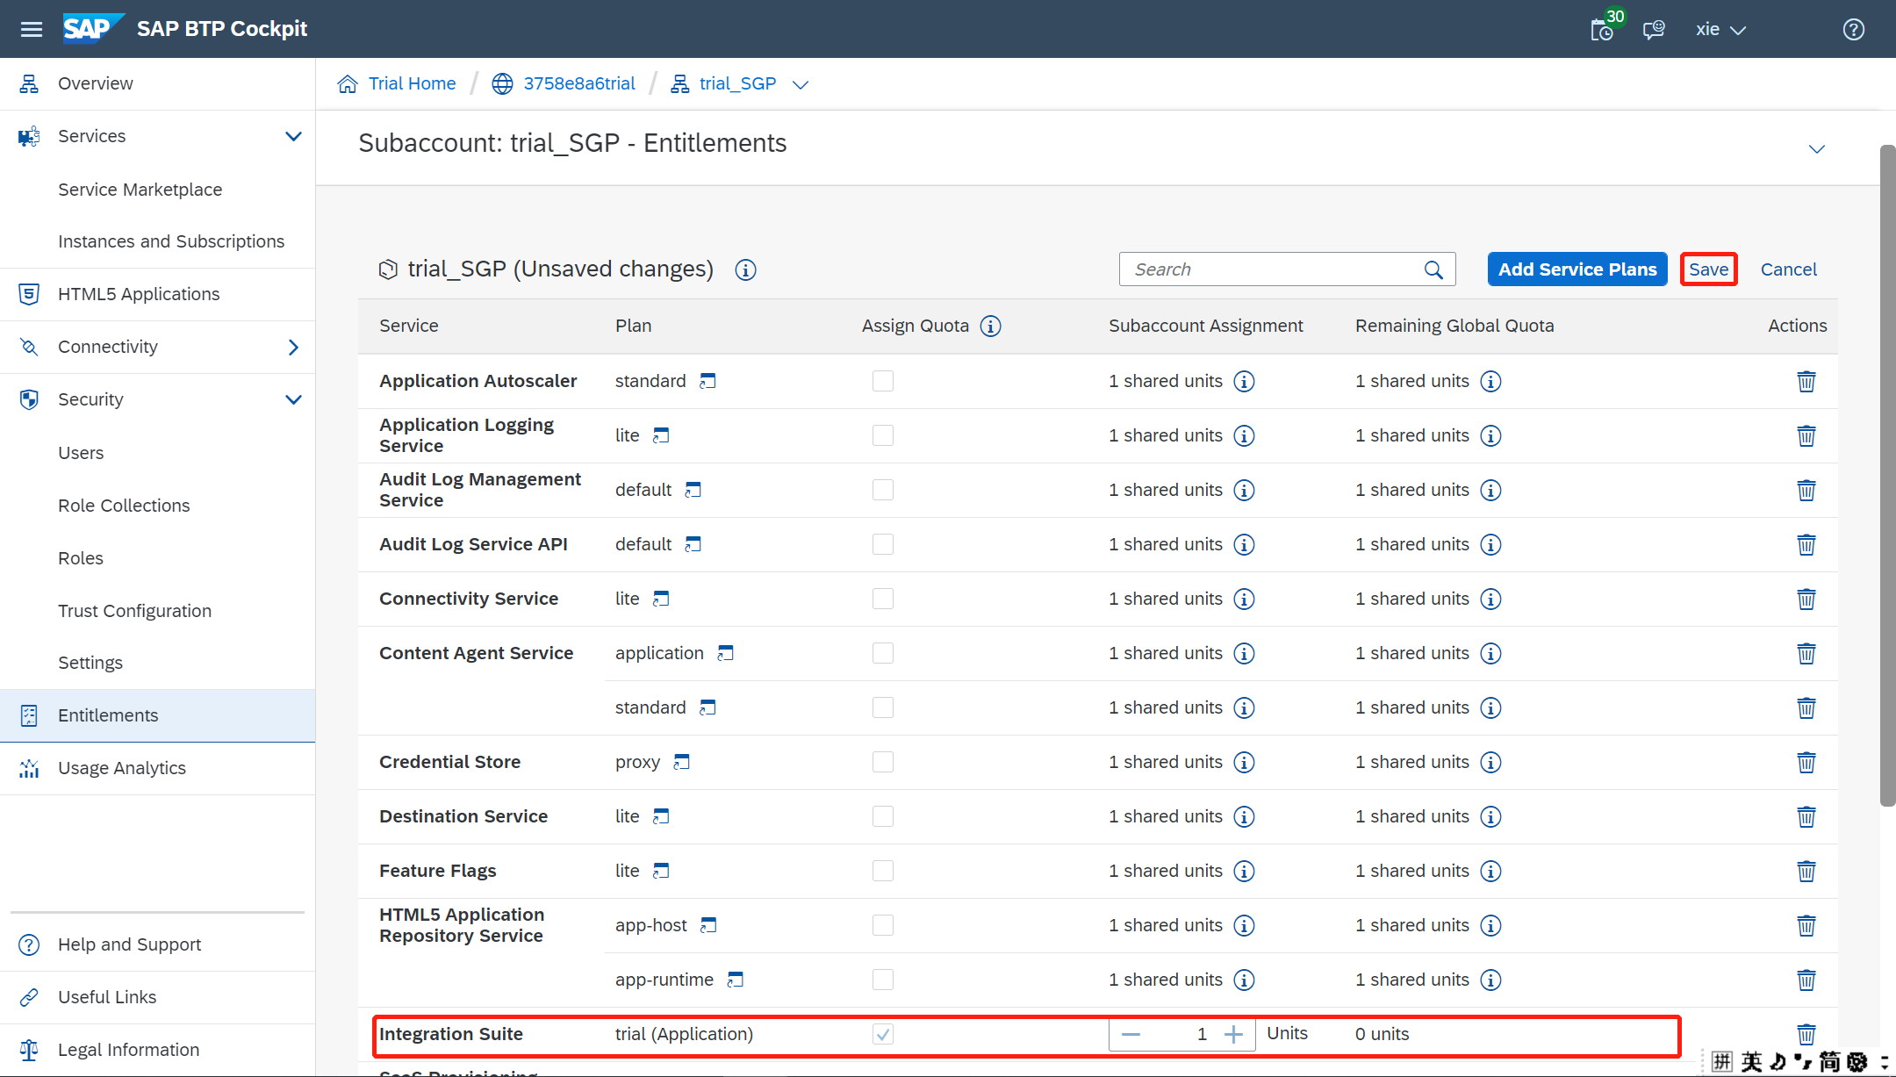1896x1077 pixels.
Task: Delete the Feature Flags entitlement
Action: [x=1806, y=872]
